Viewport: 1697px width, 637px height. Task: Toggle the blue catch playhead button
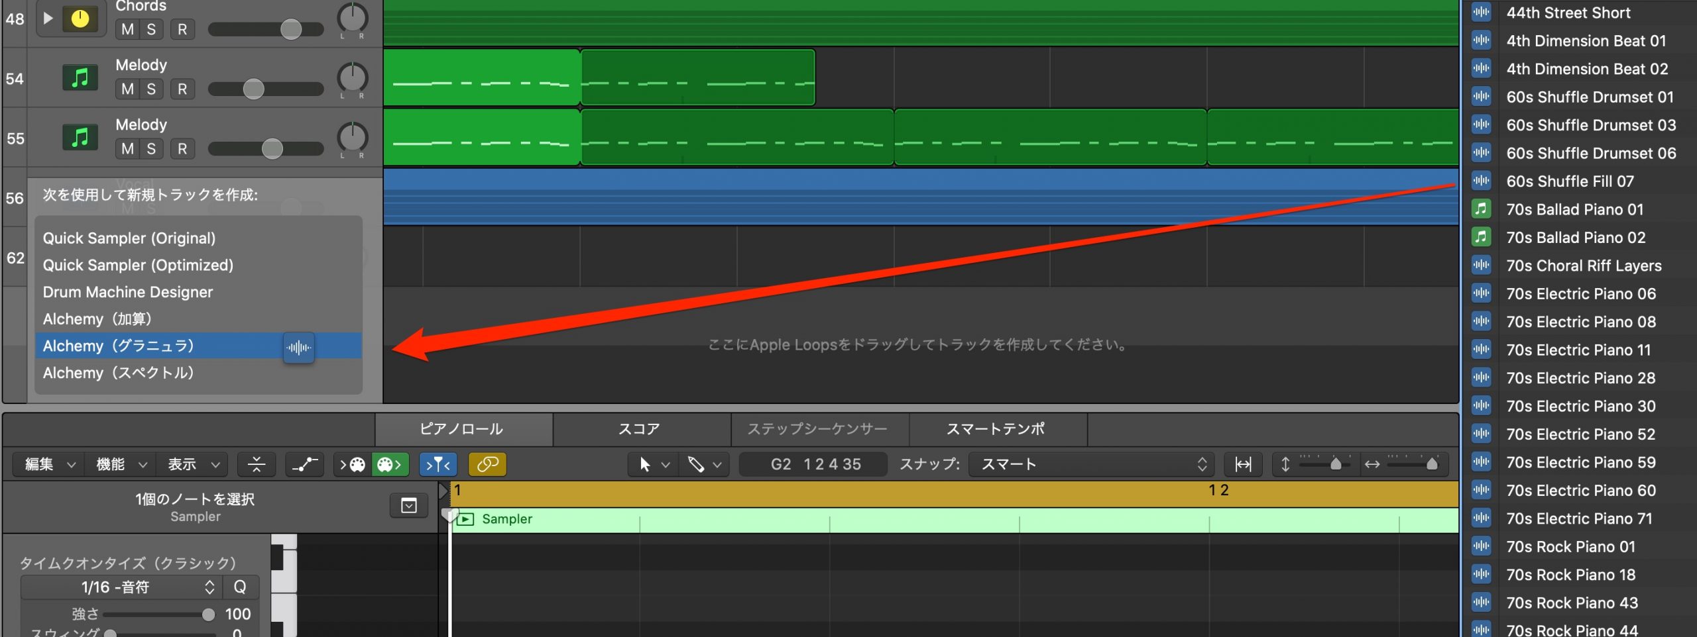[438, 464]
